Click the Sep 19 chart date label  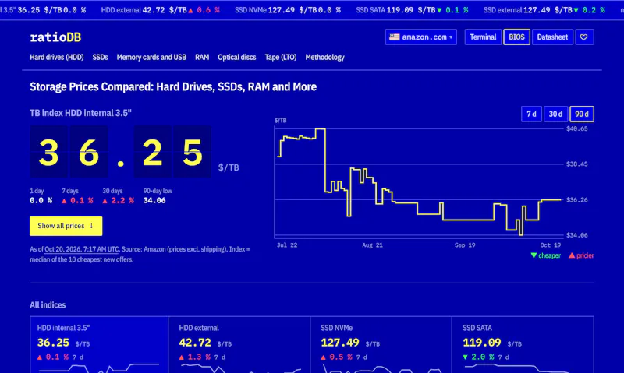point(465,245)
